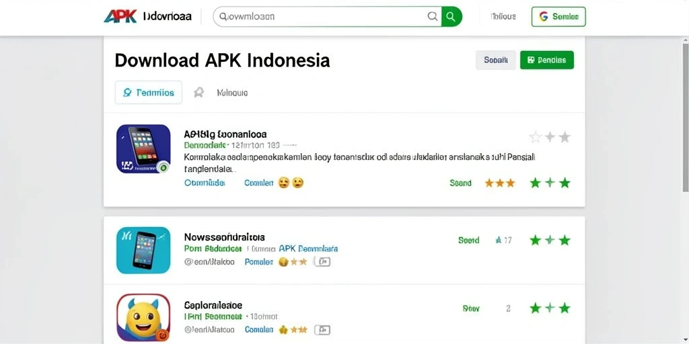Click the Soeid label in second card
Image resolution: width=689 pixels, height=344 pixels.
point(469,240)
